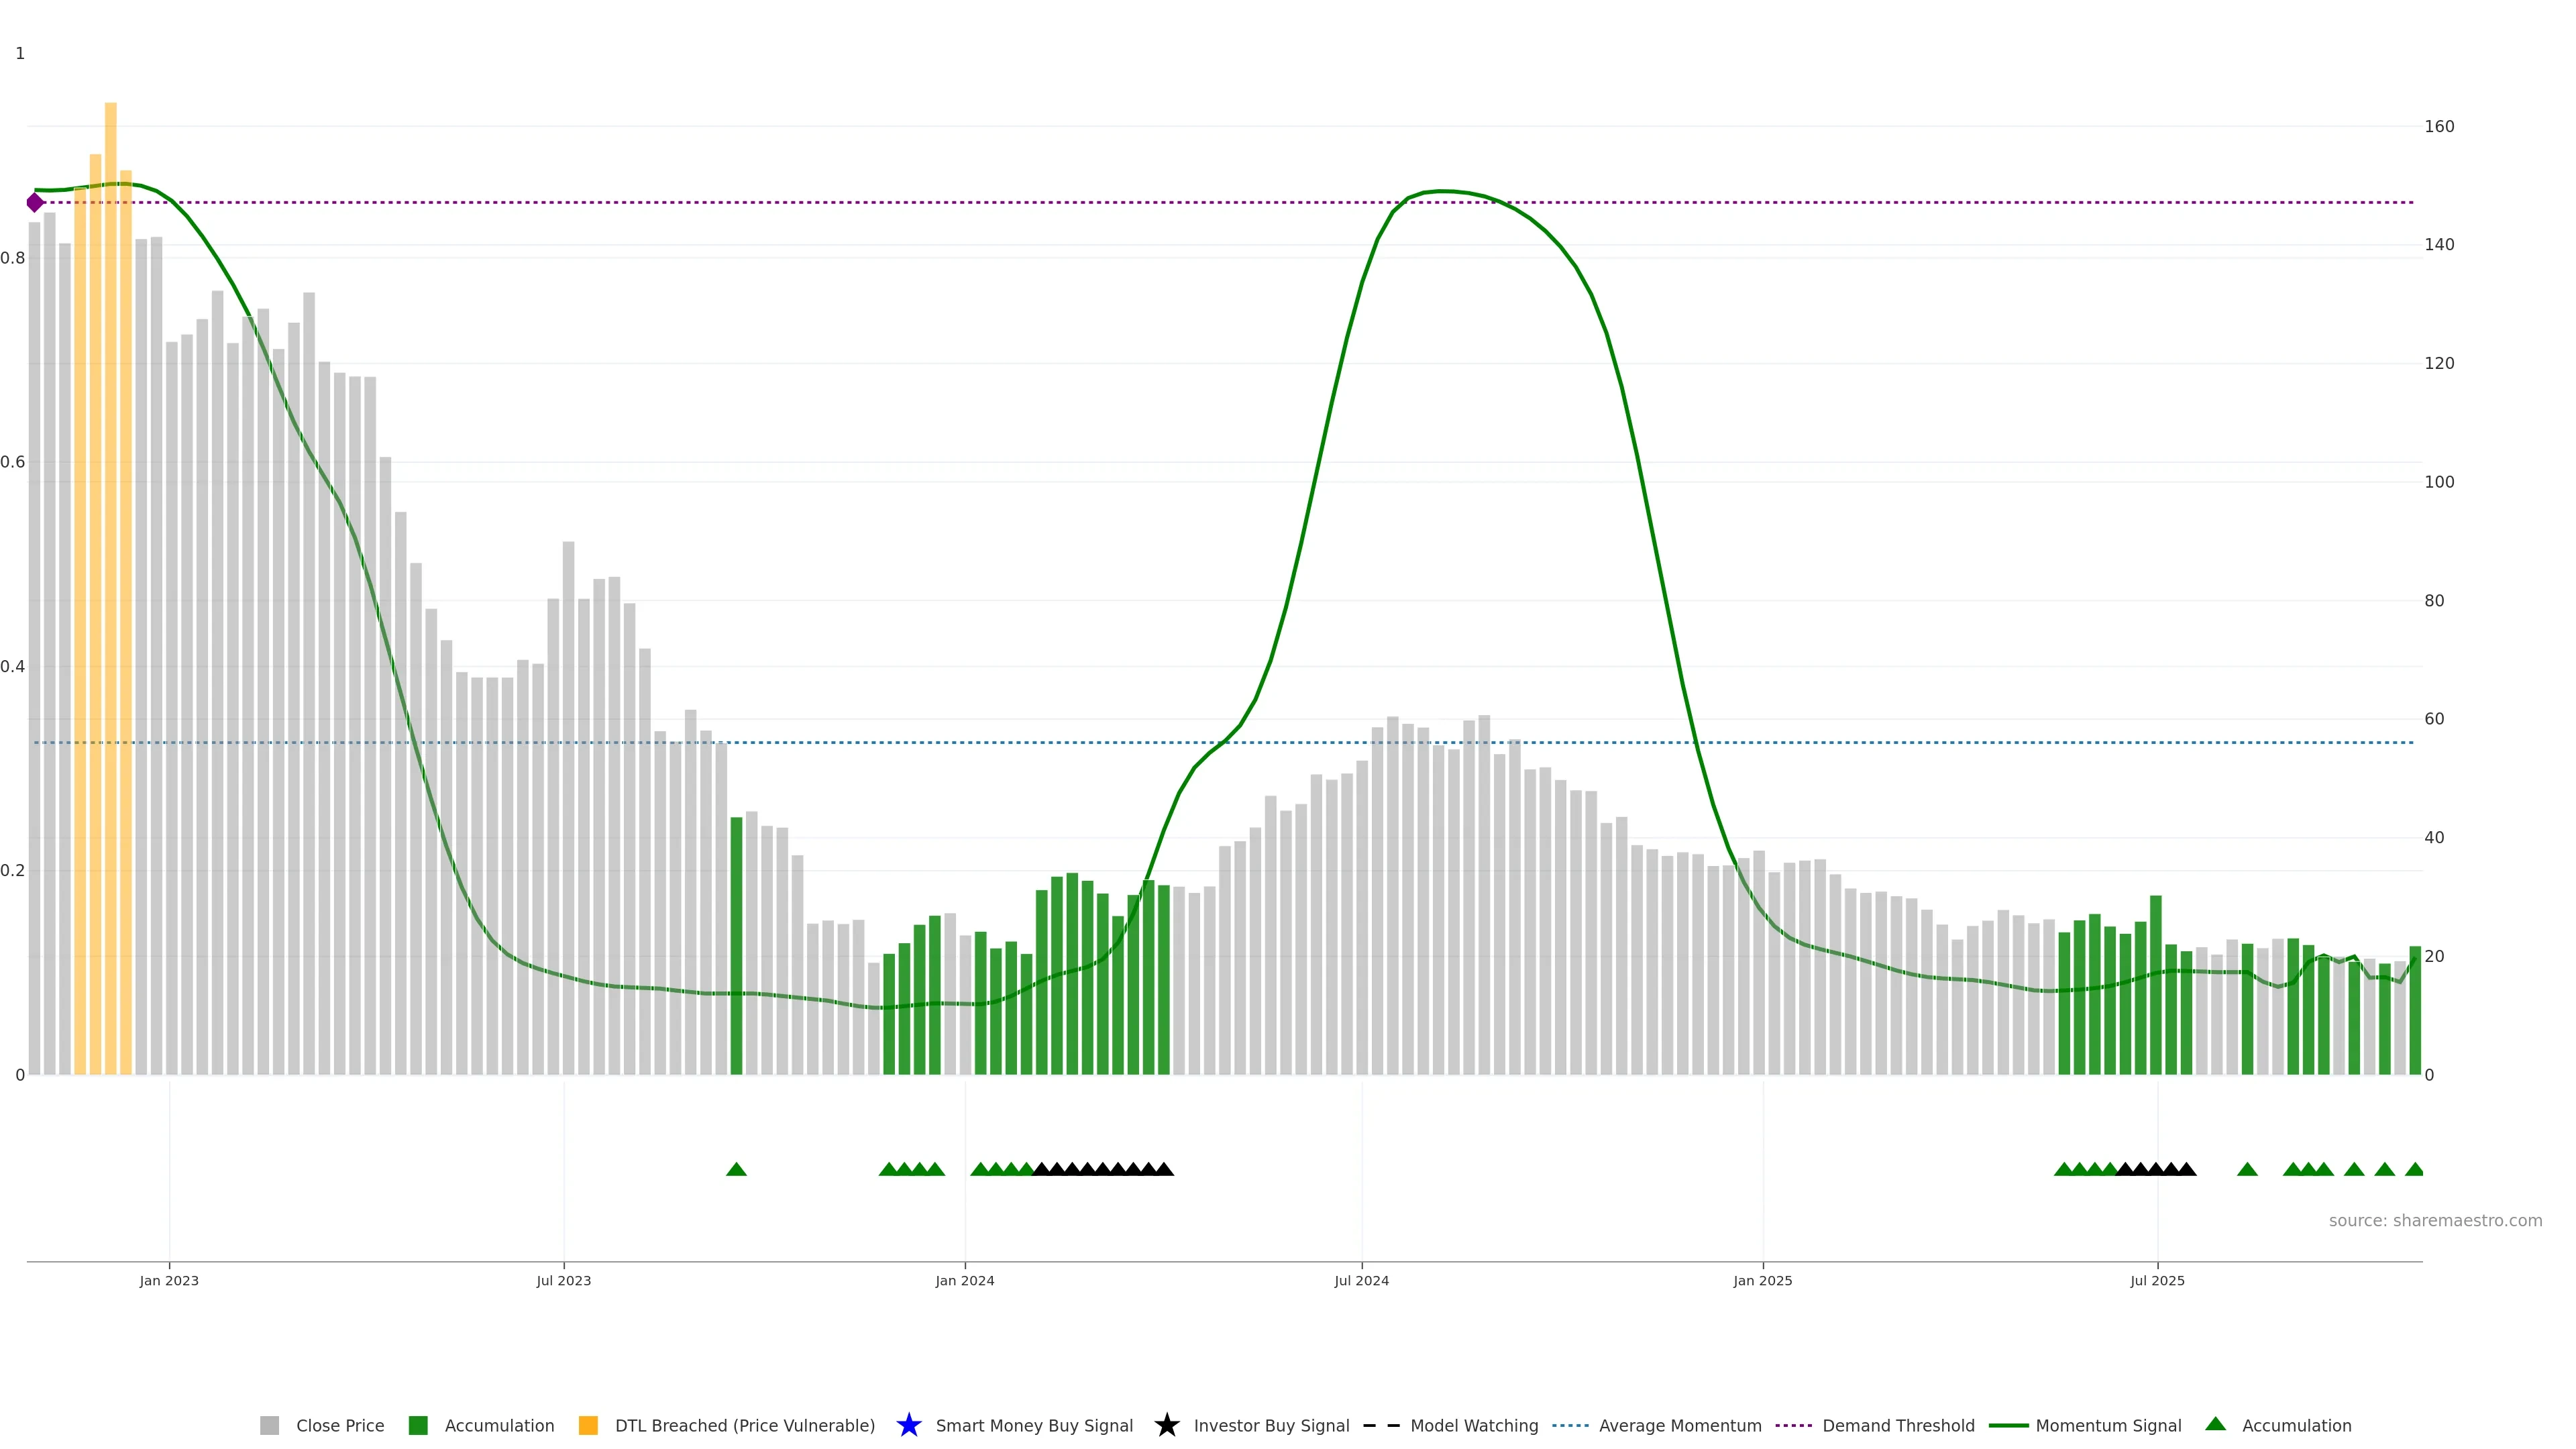
Task: Click the blue Smart Money Buy Signal star
Action: click(908, 1425)
